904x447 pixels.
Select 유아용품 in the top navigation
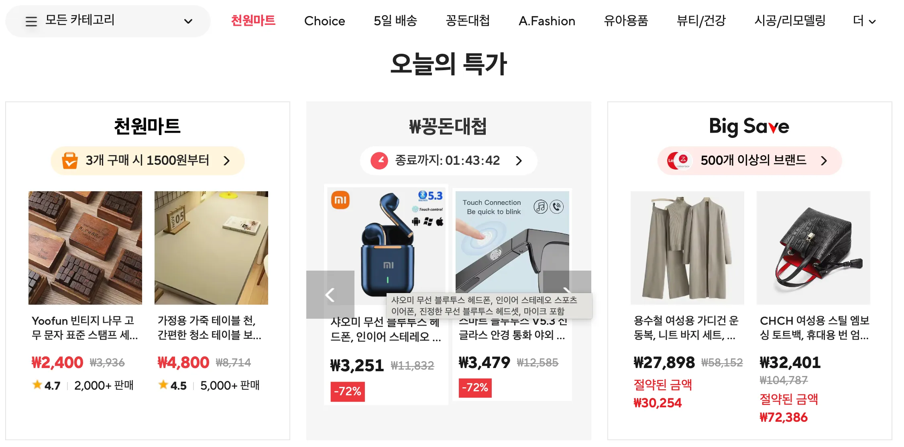tap(626, 21)
